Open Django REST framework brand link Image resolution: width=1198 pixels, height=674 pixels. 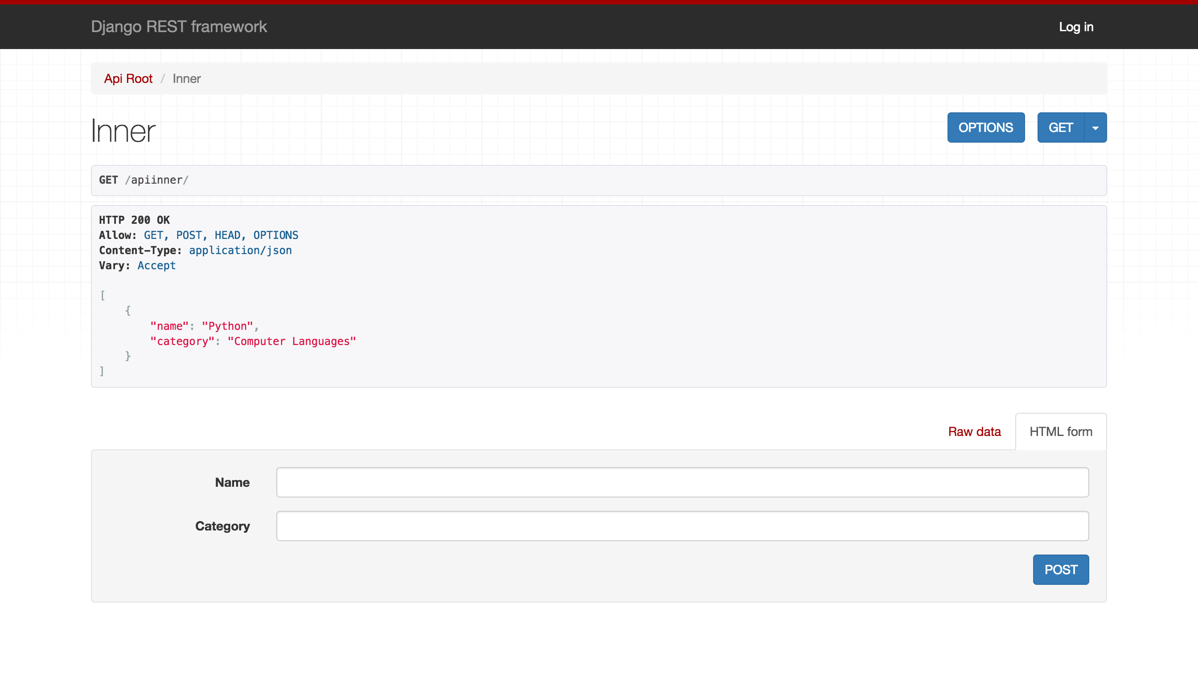point(179,27)
